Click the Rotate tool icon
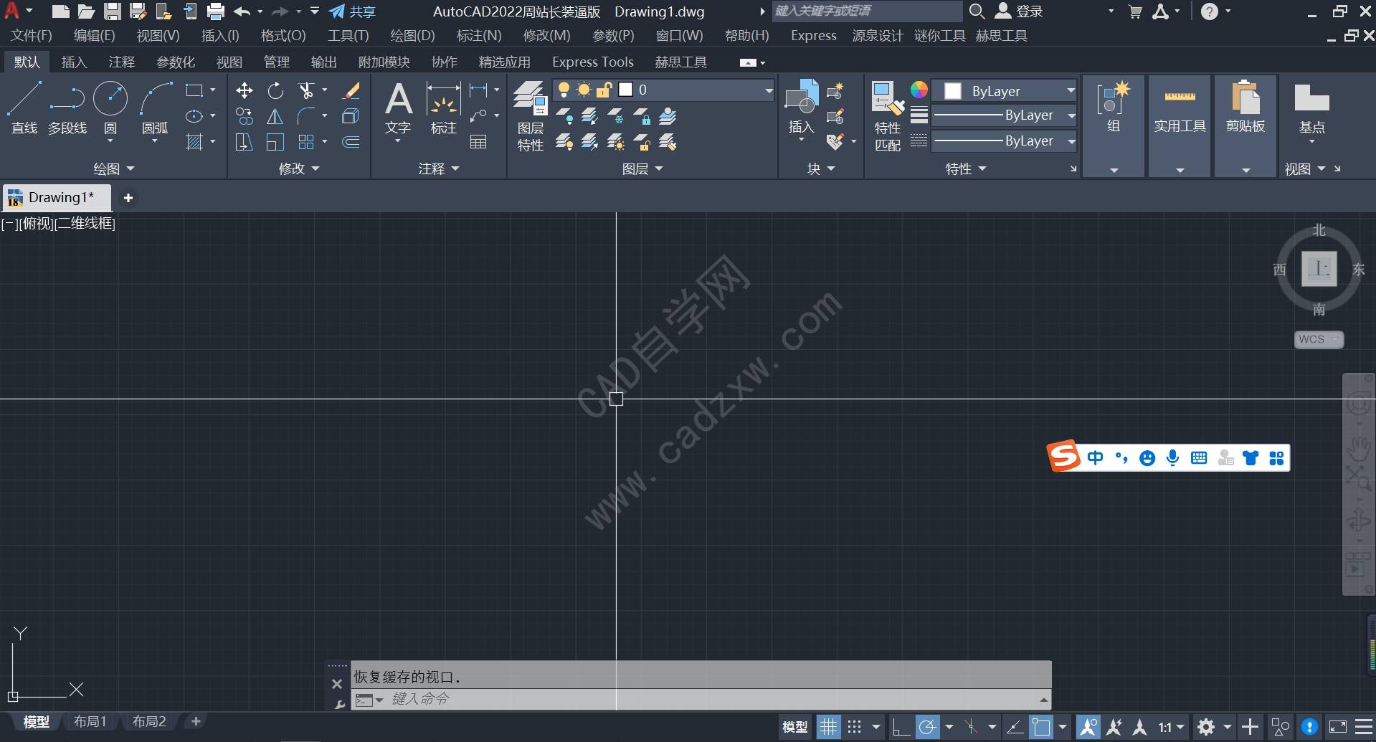This screenshot has height=742, width=1376. tap(275, 90)
